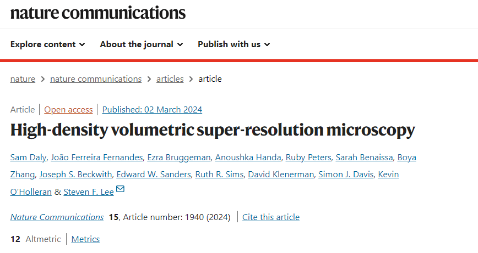Viewport: 478px width, 253px height.
Task: Open the About the journal menu
Action: (x=142, y=44)
